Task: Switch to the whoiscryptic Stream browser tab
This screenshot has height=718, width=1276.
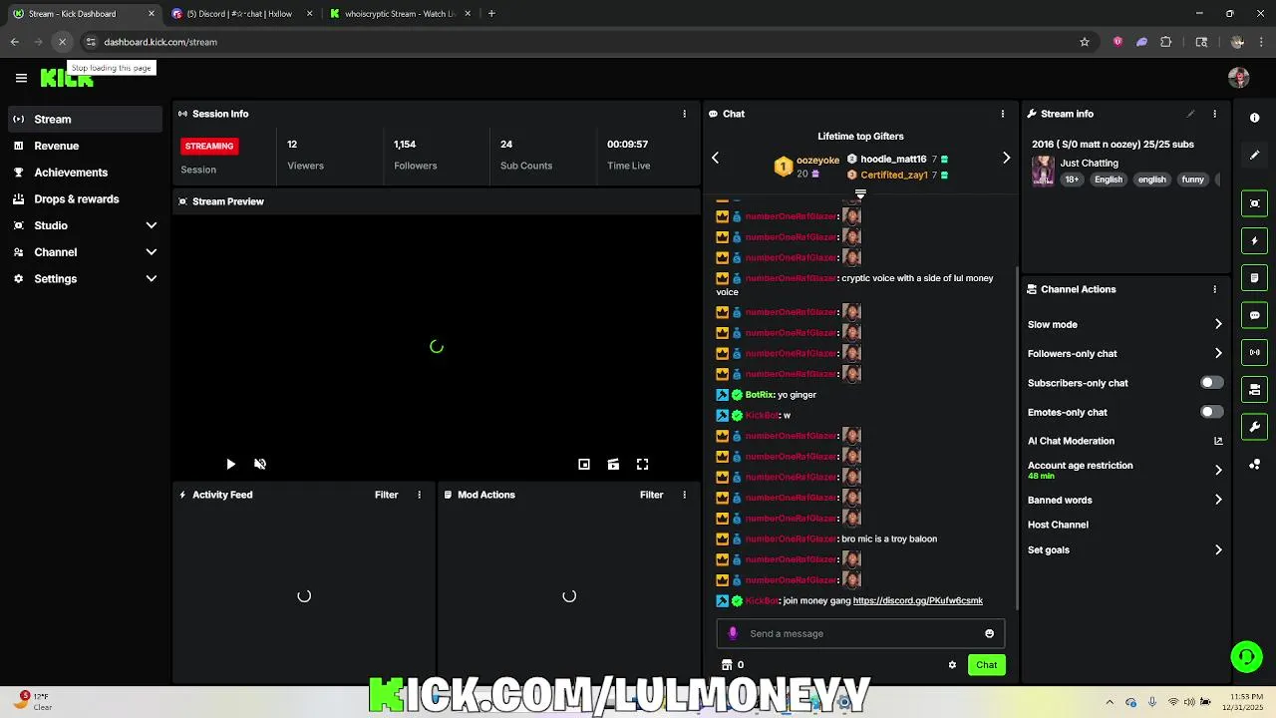Action: click(x=399, y=14)
